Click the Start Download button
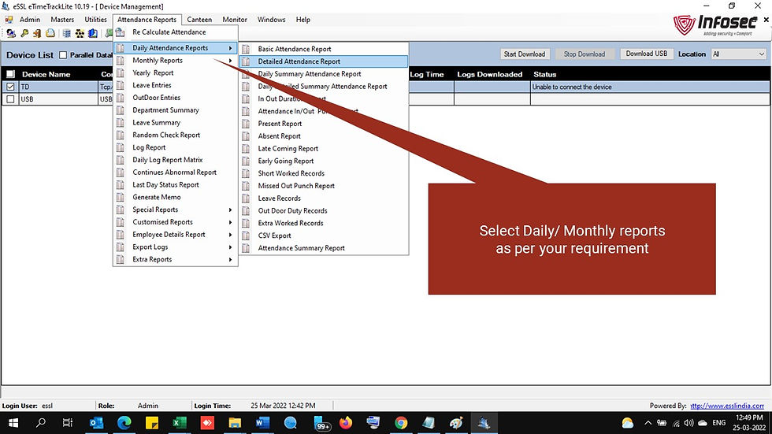The width and height of the screenshot is (772, 434). (x=525, y=54)
